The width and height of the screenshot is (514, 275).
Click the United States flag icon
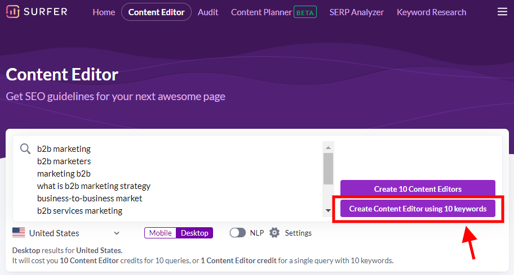(x=19, y=232)
